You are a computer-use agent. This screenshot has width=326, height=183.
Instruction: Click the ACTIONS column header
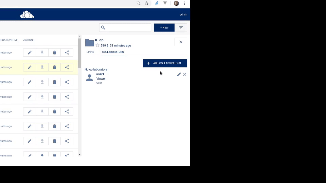click(29, 40)
